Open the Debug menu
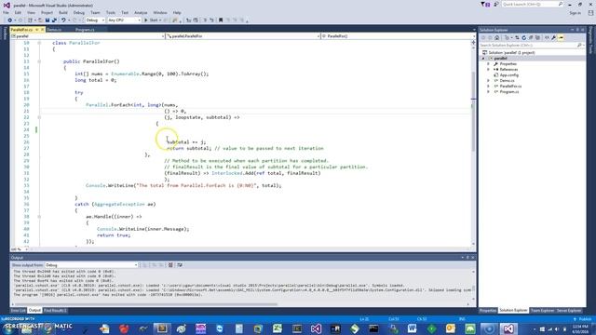Image resolution: width=596 pixels, height=335 pixels. point(78,12)
